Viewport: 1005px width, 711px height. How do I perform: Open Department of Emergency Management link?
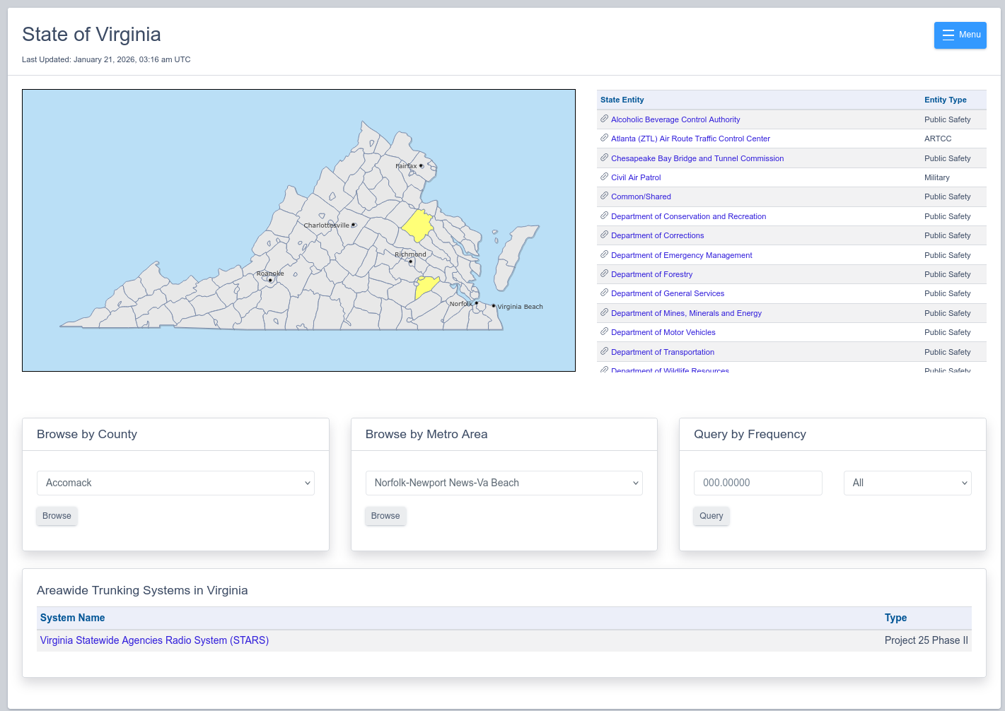[682, 255]
